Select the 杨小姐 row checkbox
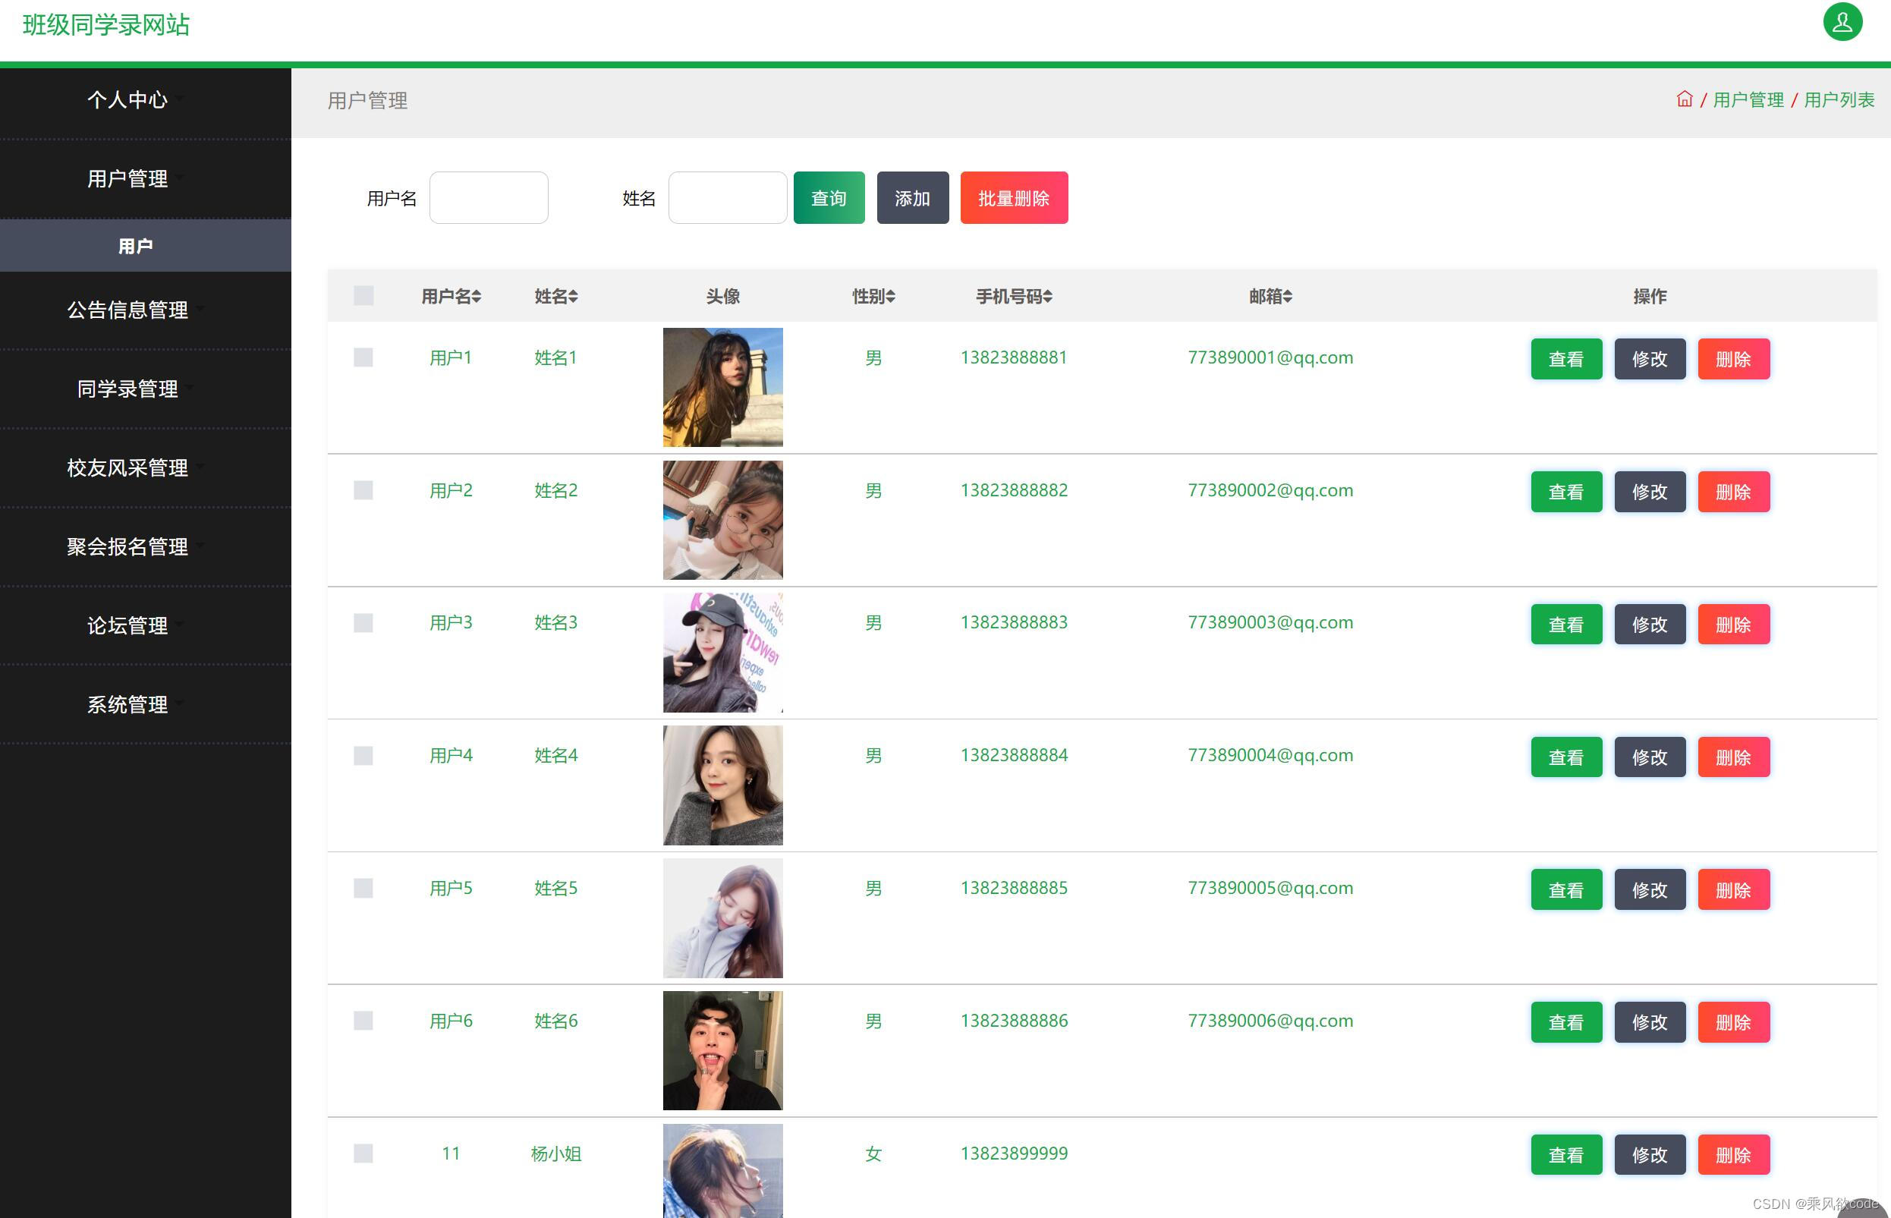This screenshot has width=1891, height=1218. tap(363, 1153)
